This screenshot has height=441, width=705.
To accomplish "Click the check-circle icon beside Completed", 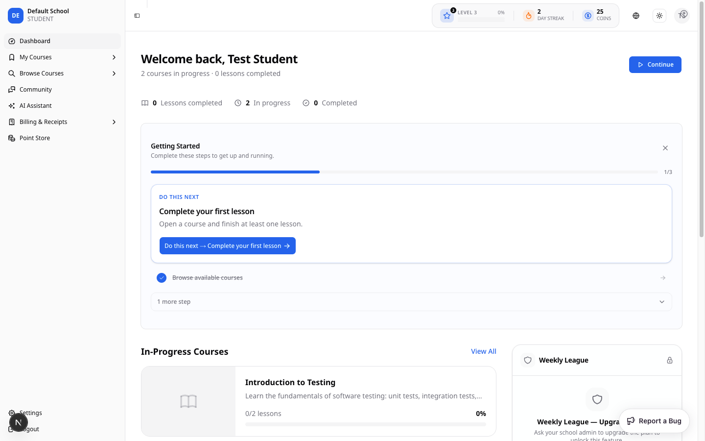I will (x=306, y=103).
